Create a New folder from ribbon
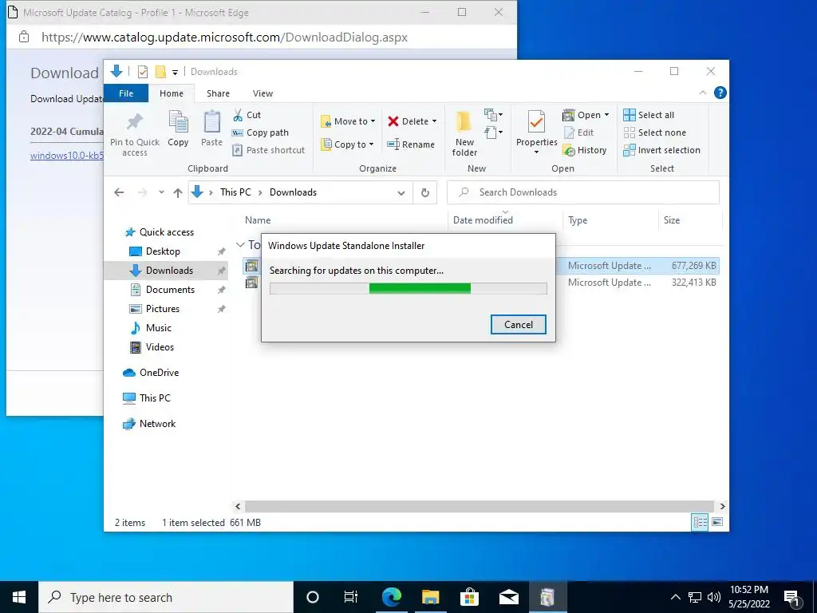Screen dimensions: 817x613 [x=464, y=133]
